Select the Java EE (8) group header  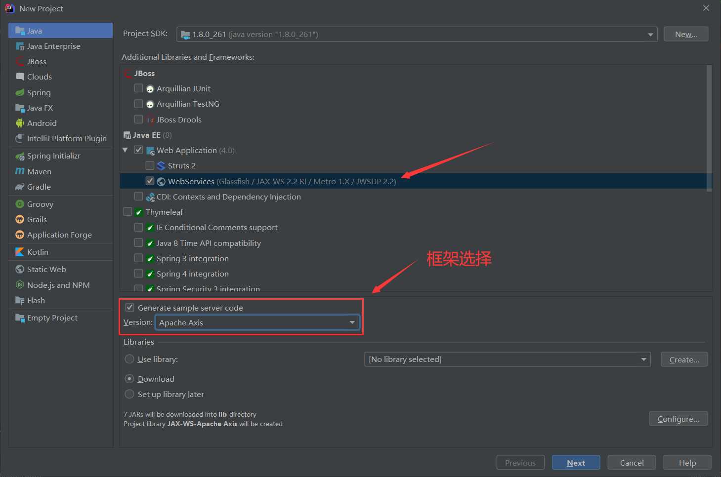click(413, 135)
